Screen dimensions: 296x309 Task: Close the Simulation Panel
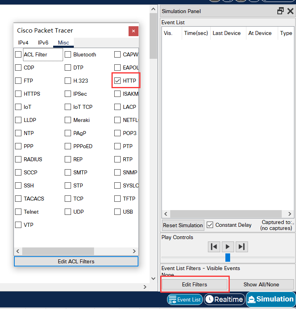pos(290,11)
